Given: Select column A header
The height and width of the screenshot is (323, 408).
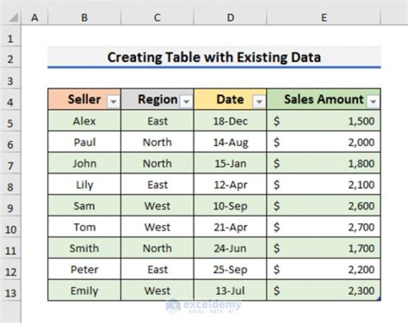Looking at the screenshot, I should pos(35,18).
